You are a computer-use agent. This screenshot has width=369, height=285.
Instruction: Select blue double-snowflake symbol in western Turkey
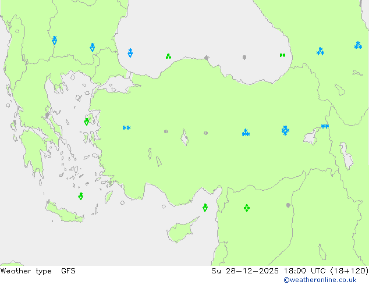click(x=127, y=128)
